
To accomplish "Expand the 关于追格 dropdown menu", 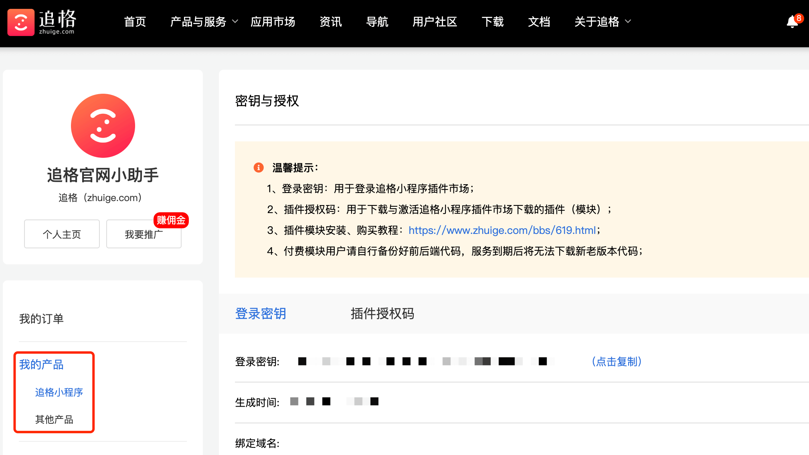I will (603, 22).
